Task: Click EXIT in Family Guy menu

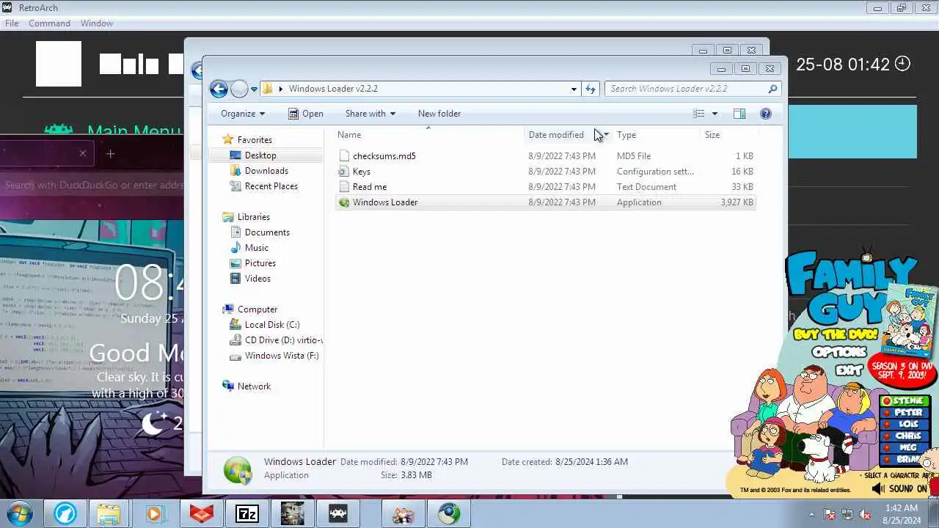Action: point(848,370)
